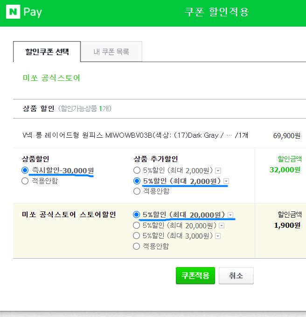Select second store 5%할인 (최대 20,000원) radio
Screen dimensions: 306x317
137,225
